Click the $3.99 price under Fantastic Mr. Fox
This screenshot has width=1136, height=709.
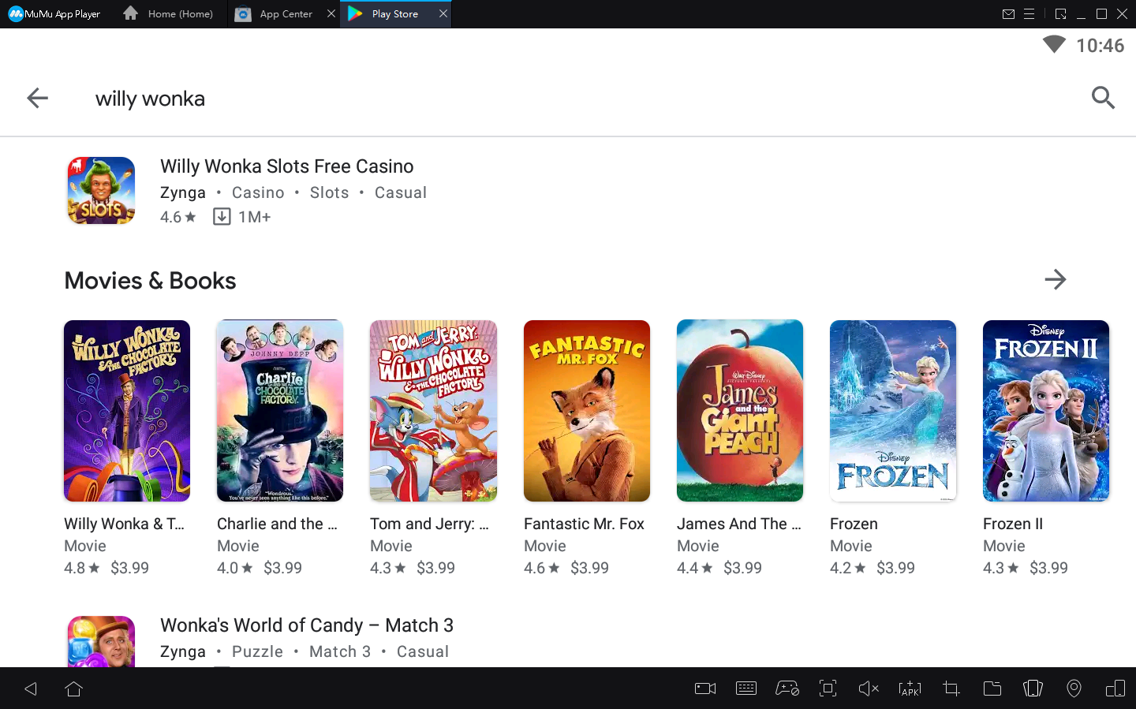[x=589, y=568]
